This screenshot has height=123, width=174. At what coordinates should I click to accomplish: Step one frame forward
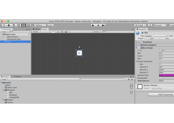(x=103, y=25)
